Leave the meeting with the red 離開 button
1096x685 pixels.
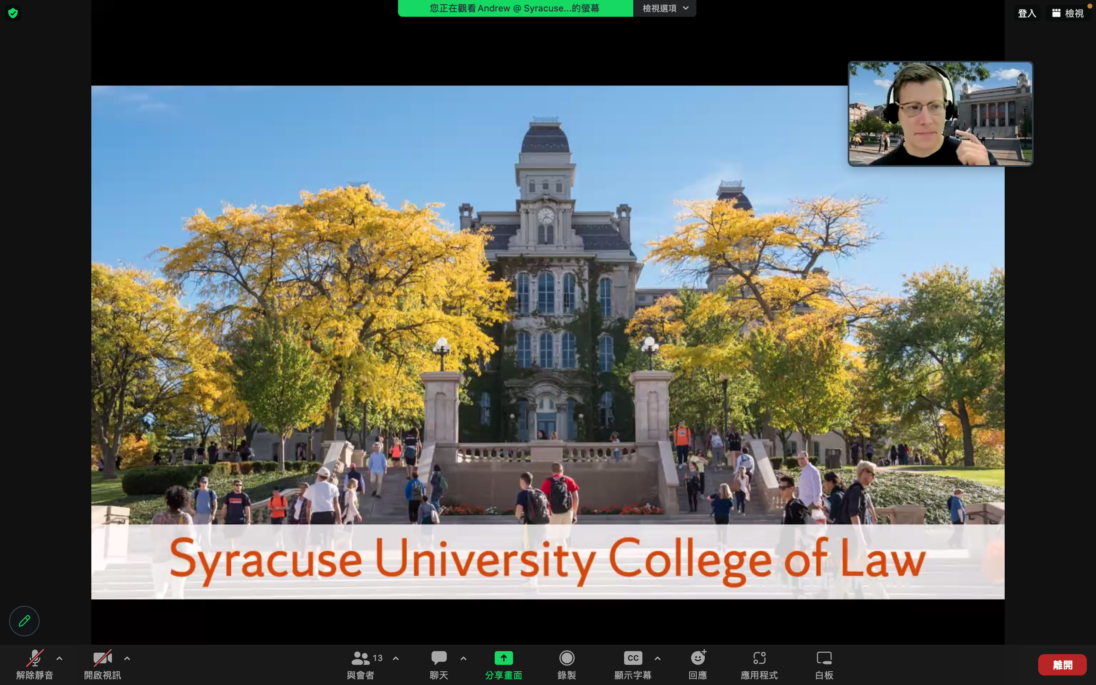[x=1062, y=664]
